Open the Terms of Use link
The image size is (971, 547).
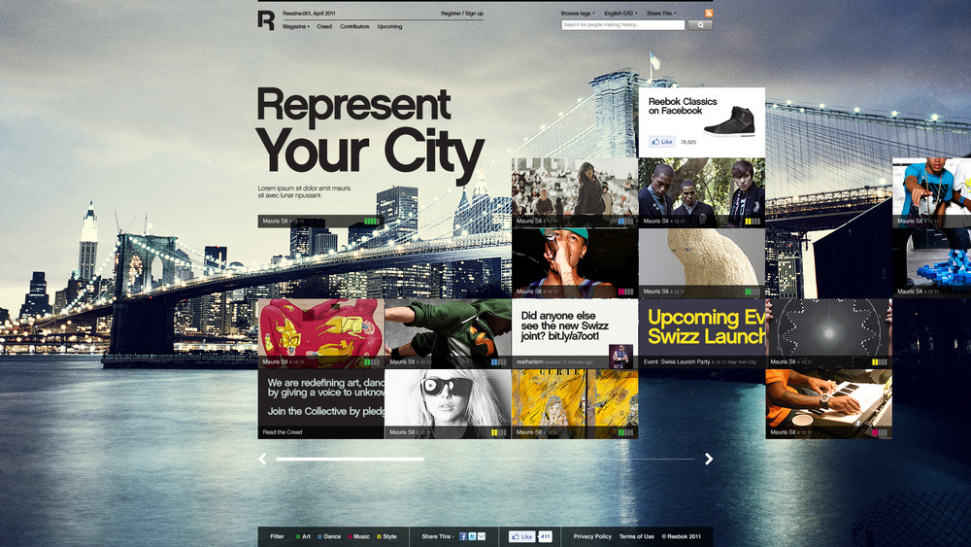point(636,536)
